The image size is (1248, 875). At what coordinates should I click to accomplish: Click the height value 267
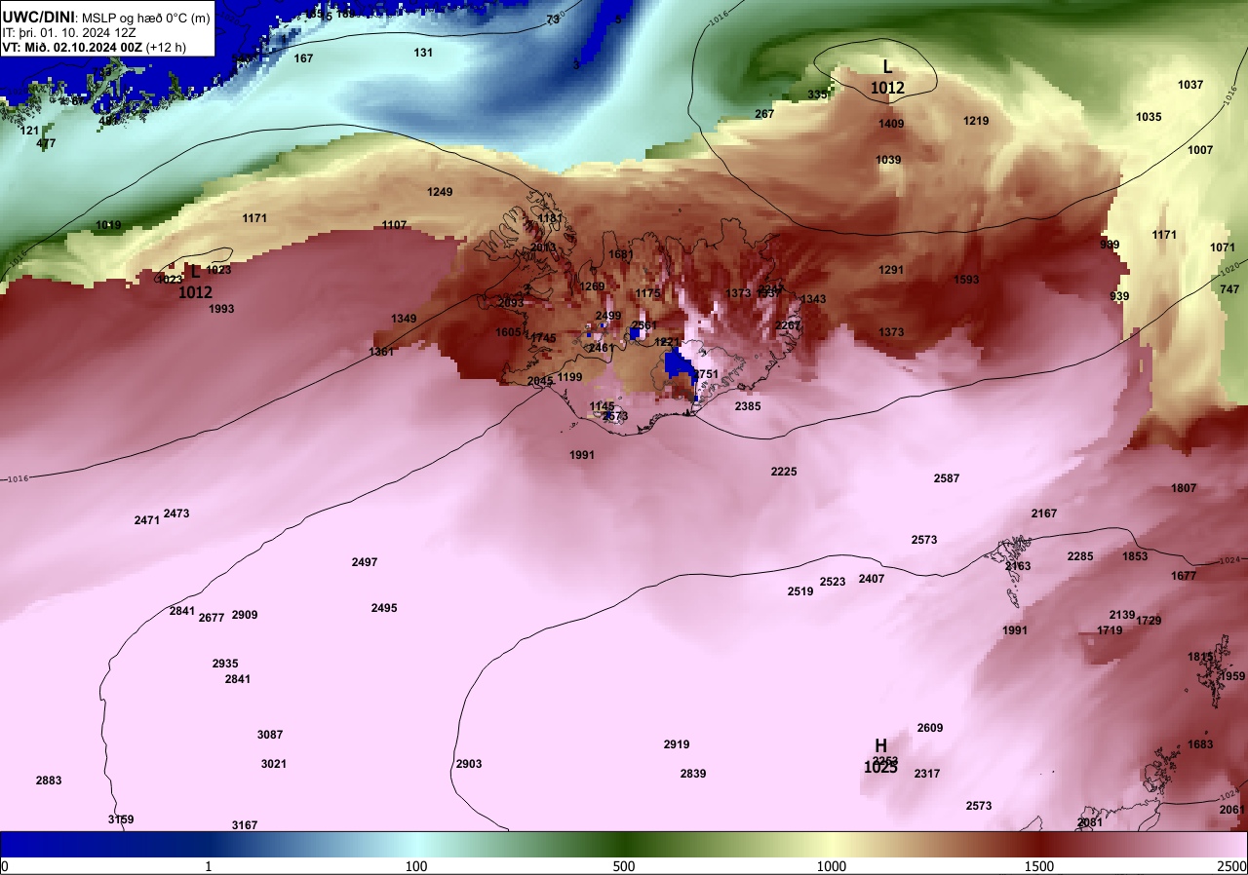tap(764, 114)
